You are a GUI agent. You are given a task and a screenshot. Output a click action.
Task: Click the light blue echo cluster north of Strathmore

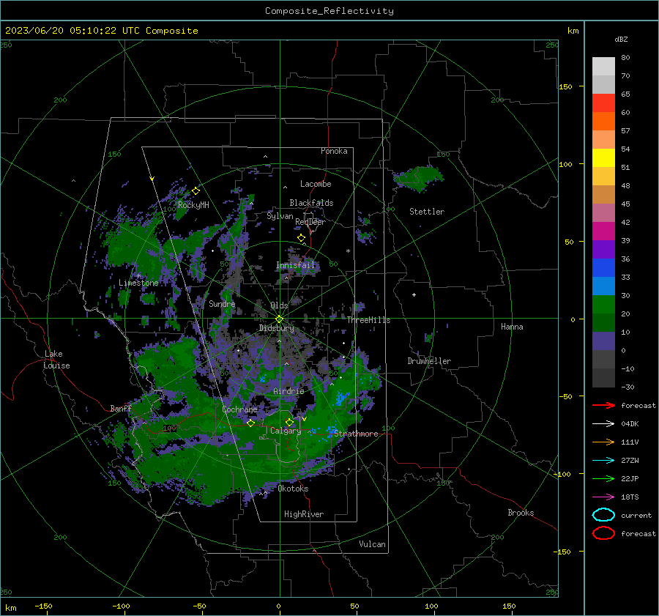tap(342, 397)
